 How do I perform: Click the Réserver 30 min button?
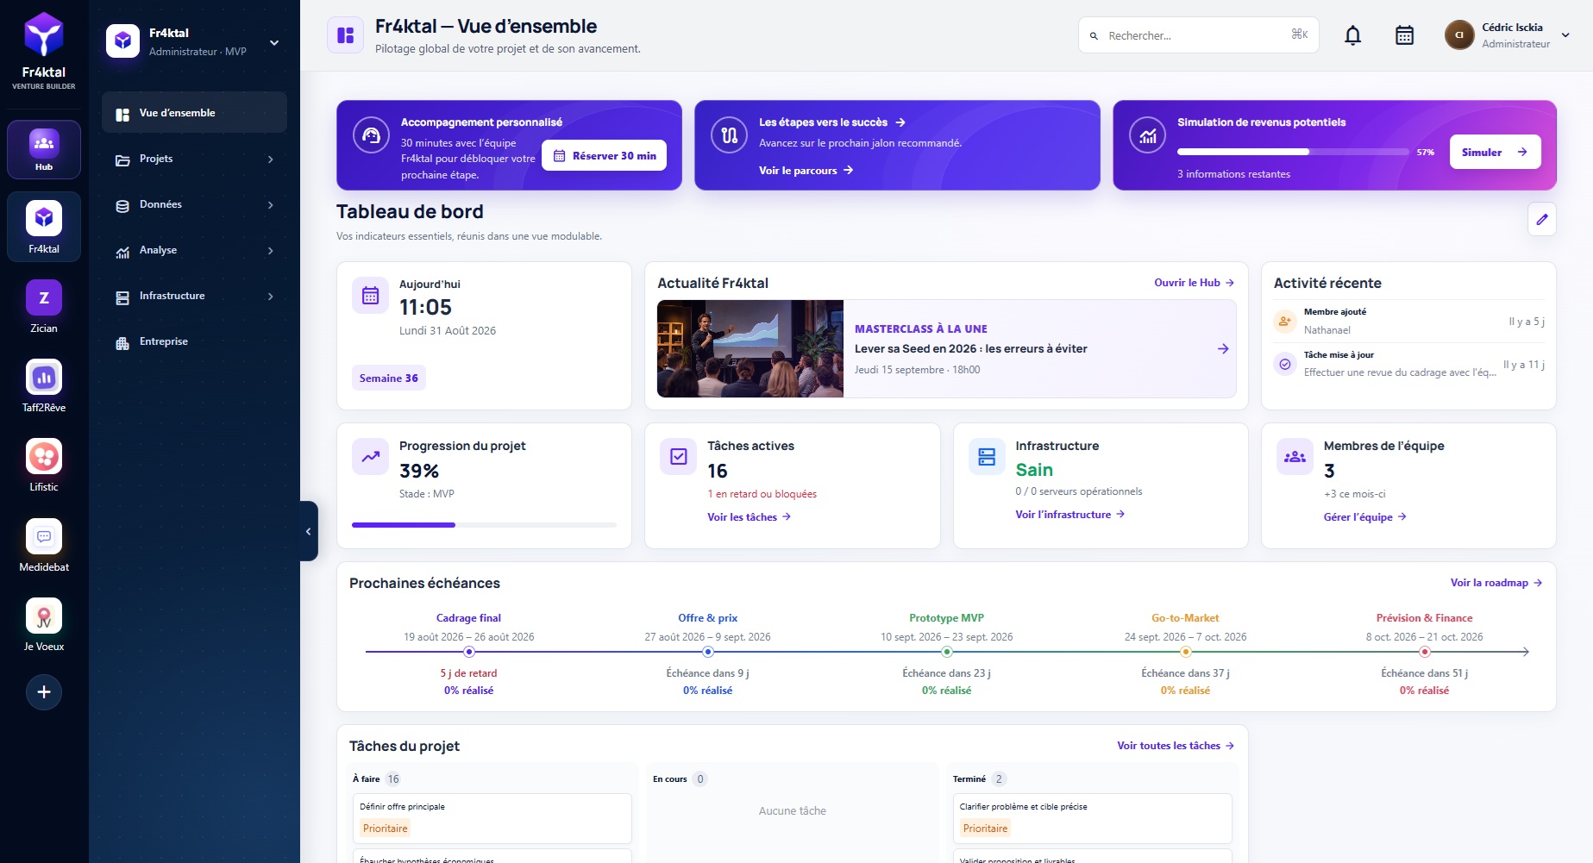pos(604,155)
